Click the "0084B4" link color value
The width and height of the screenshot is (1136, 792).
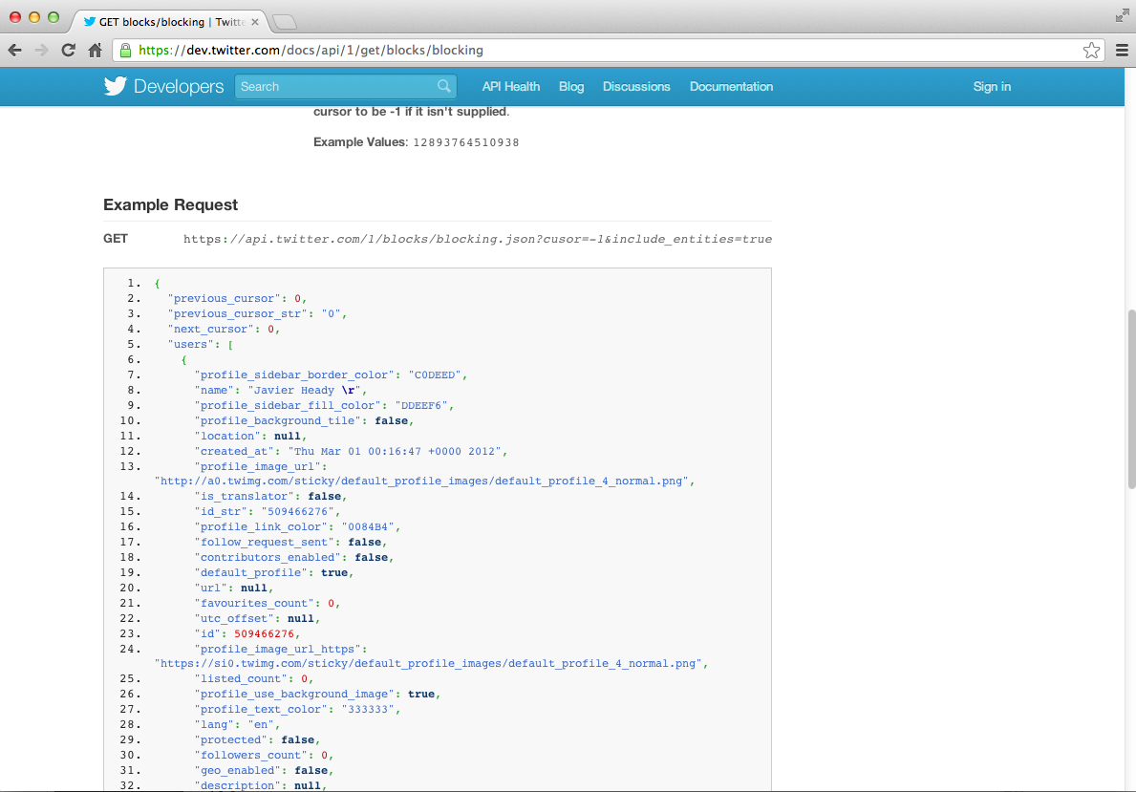pyautogui.click(x=368, y=526)
